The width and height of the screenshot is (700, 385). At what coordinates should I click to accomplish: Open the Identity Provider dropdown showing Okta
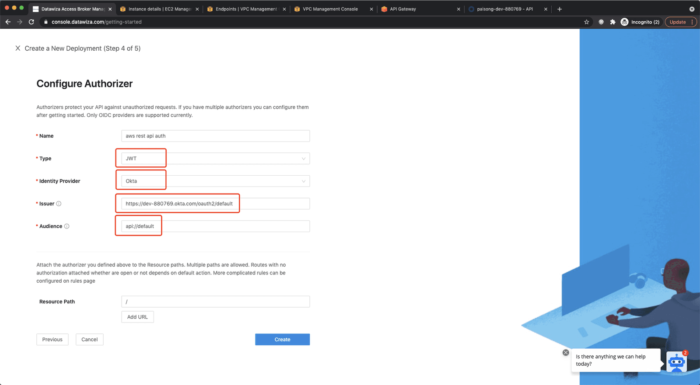[215, 181]
